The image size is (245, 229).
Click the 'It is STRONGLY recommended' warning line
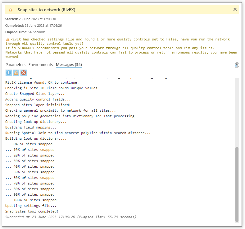[110, 48]
